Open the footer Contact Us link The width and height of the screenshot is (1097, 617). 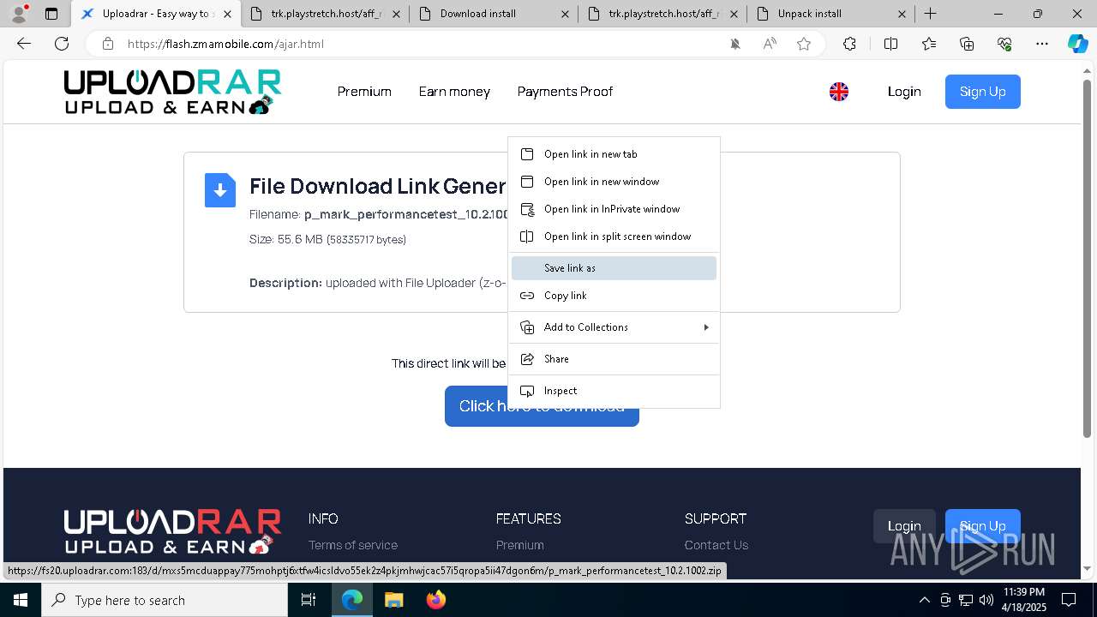[x=716, y=545]
